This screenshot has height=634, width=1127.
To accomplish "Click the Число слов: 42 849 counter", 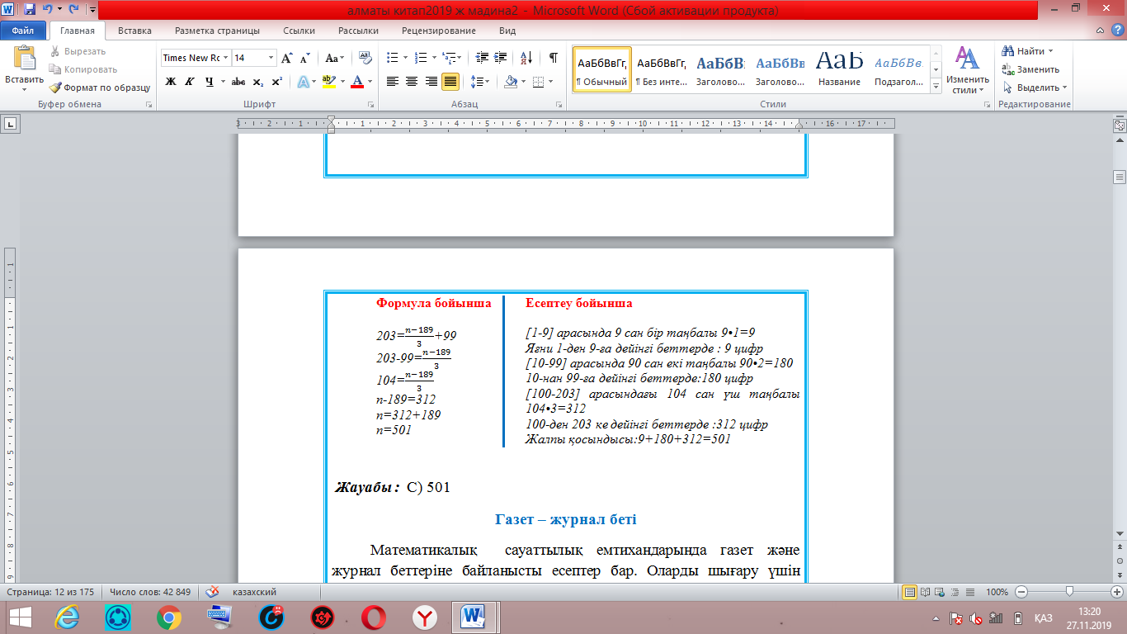I will coord(150,592).
